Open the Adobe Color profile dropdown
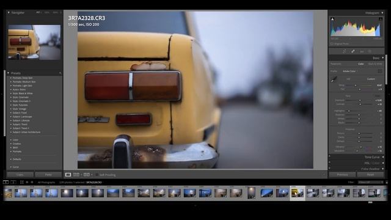 (x=349, y=71)
